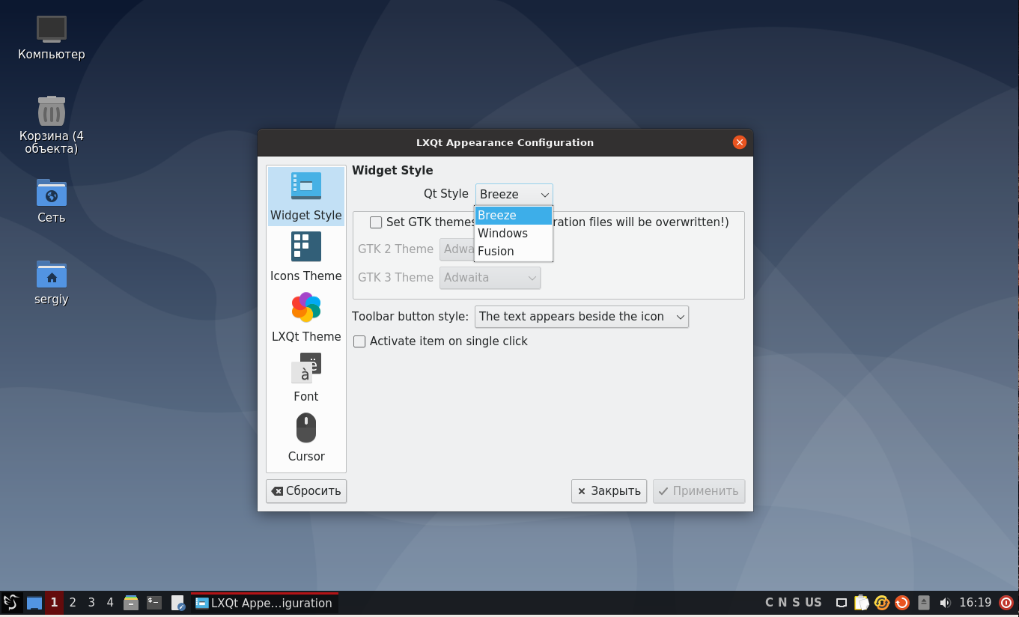Enable the Set GTK themes checkbox

[376, 222]
